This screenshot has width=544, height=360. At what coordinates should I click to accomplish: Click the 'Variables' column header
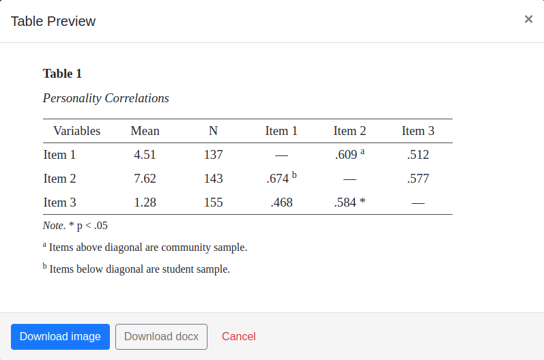tap(76, 131)
